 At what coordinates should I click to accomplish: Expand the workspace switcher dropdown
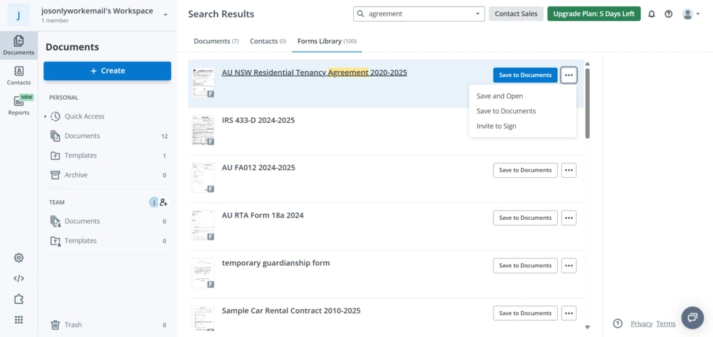tap(166, 15)
